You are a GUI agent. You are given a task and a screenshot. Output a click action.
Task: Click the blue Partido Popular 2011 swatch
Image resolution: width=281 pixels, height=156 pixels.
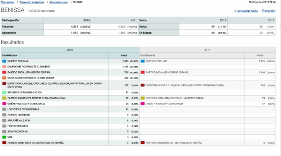pyautogui.click(x=143, y=61)
